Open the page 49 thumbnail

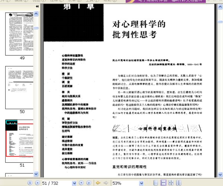[19, 34]
